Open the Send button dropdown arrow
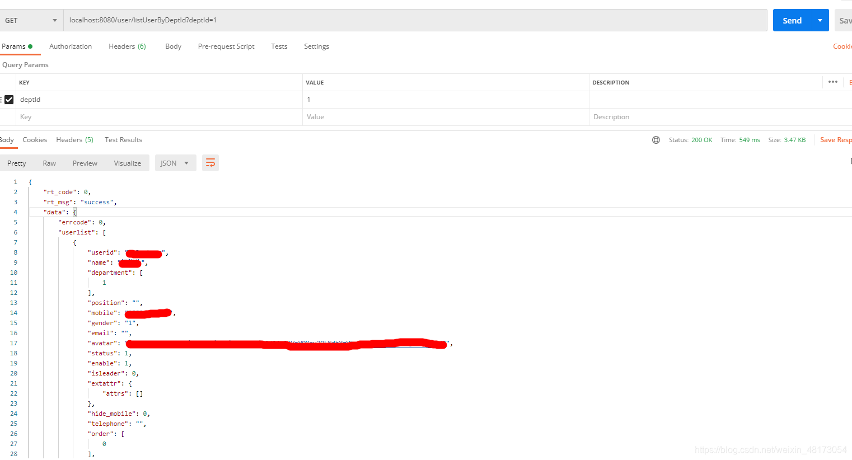 (820, 20)
